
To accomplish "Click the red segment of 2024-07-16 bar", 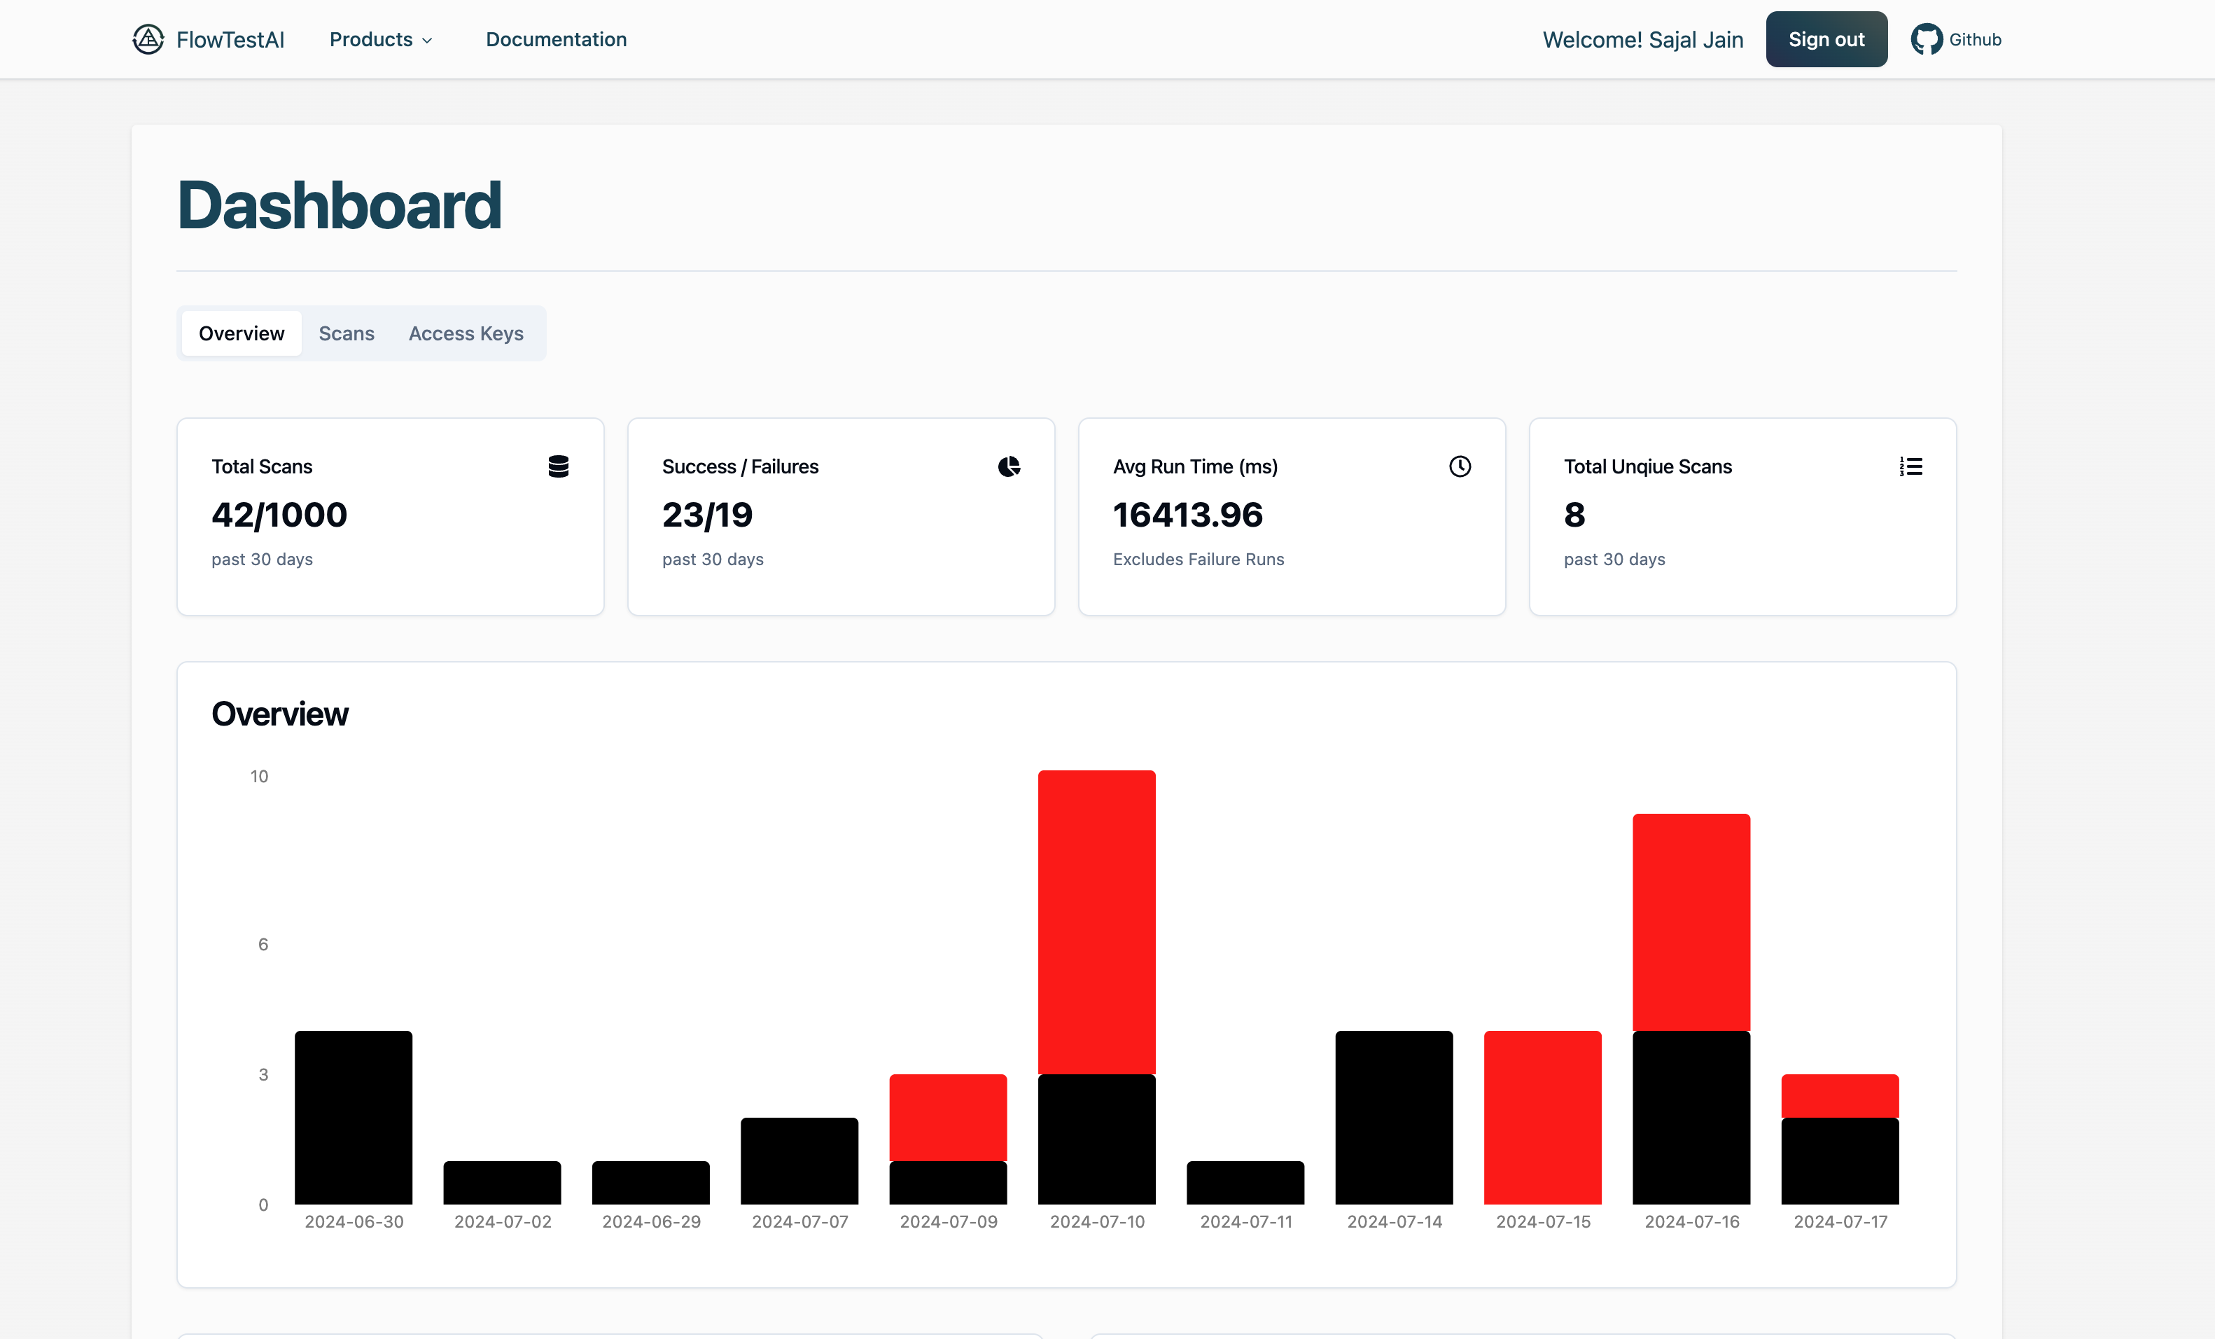I will click(1691, 922).
